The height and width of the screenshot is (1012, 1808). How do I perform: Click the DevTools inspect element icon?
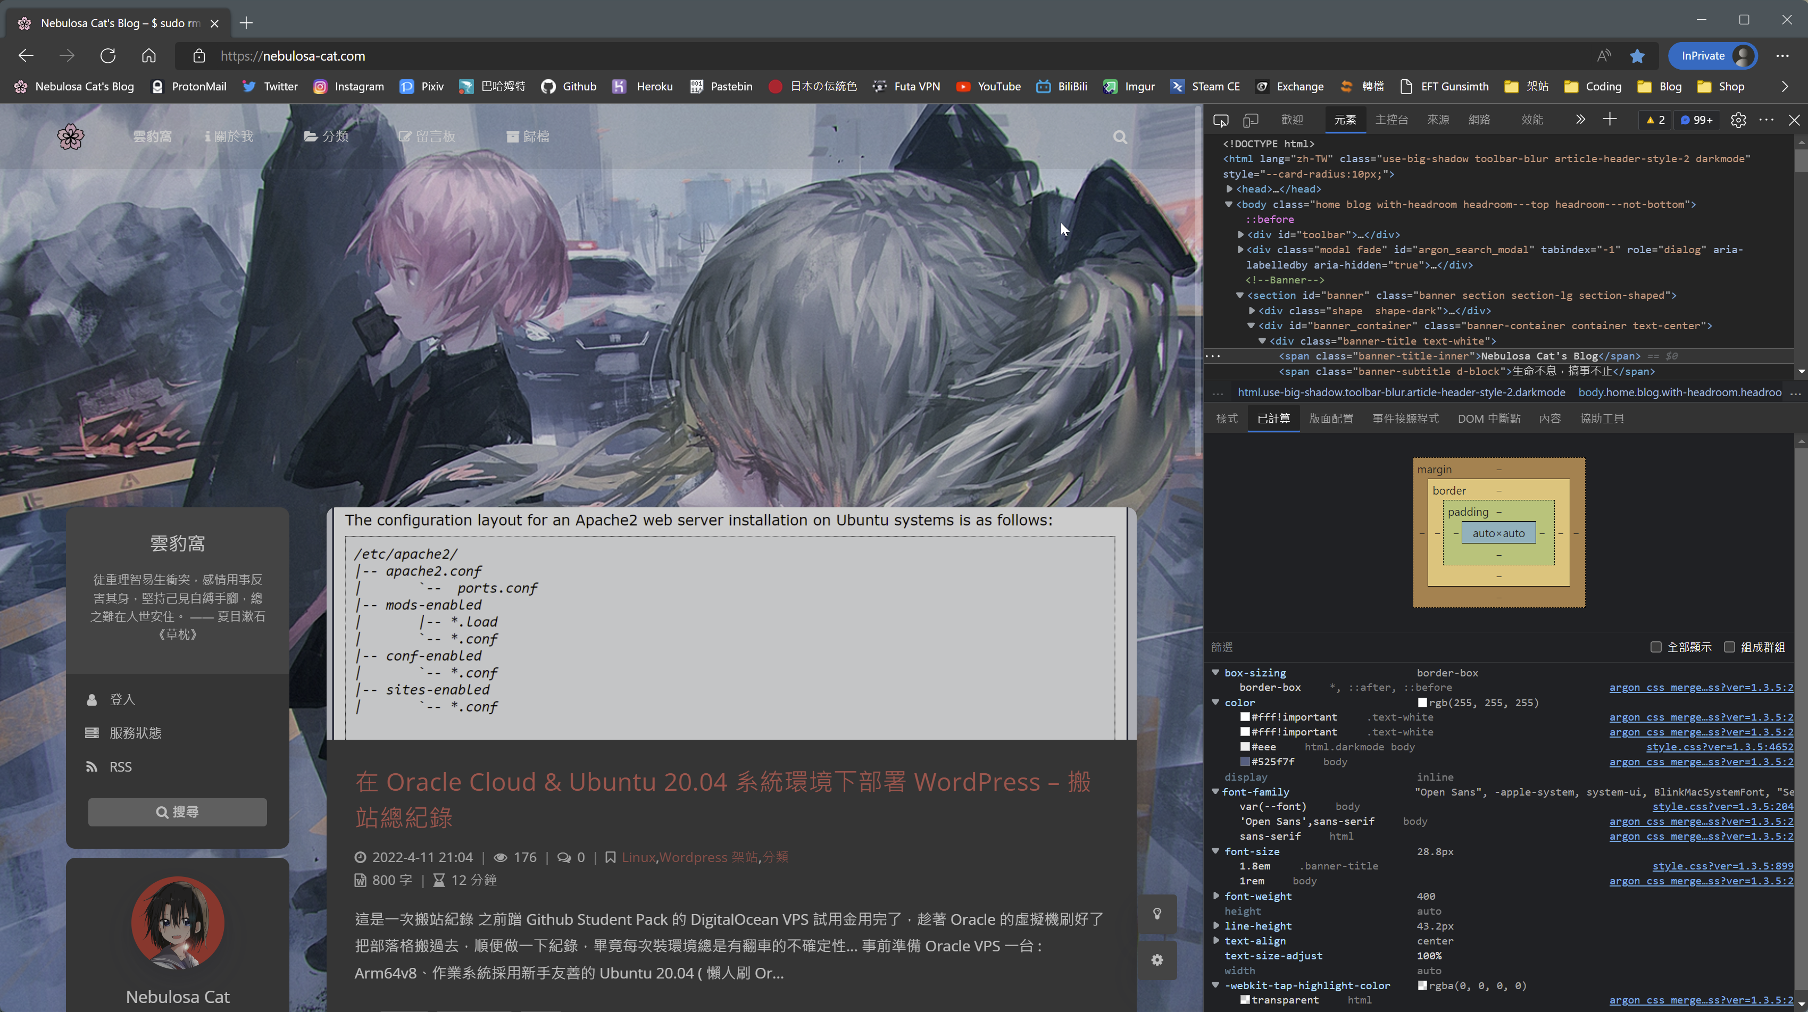(1221, 120)
